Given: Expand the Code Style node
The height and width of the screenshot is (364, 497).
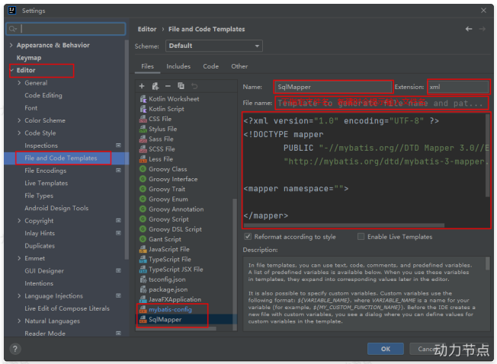Looking at the screenshot, I should click(19, 133).
